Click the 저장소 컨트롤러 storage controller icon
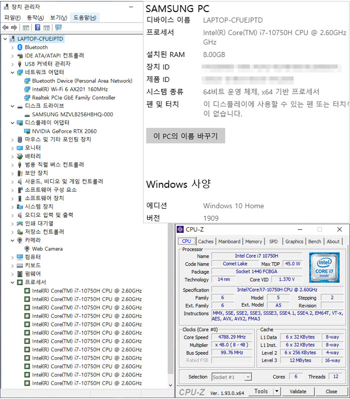 (20, 232)
